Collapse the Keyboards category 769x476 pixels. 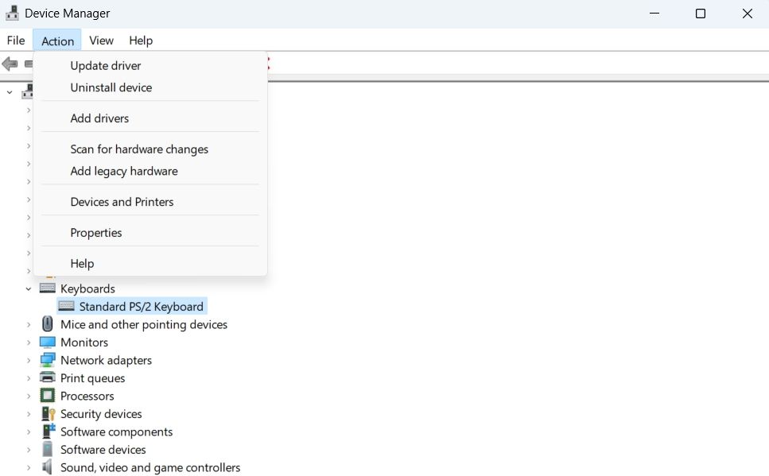[x=29, y=288]
